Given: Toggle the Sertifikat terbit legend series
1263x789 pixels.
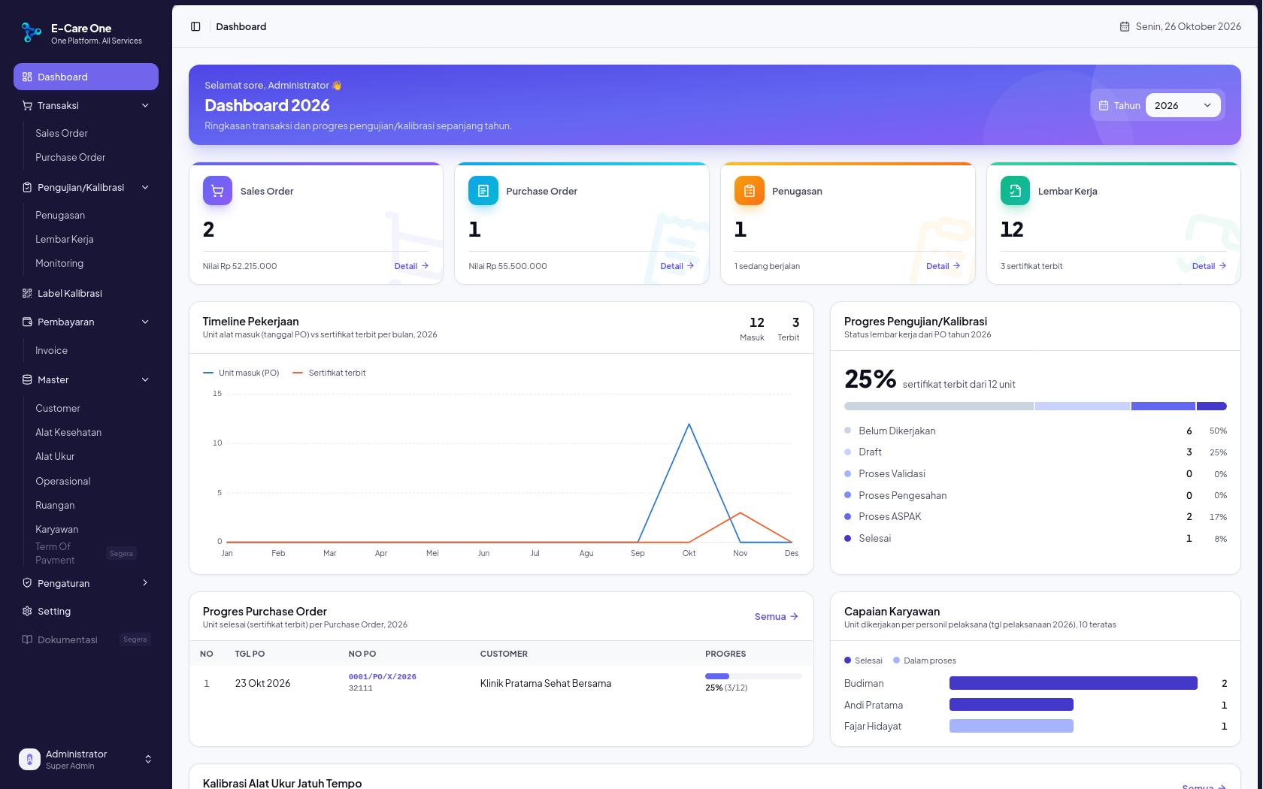Looking at the screenshot, I should [x=329, y=373].
